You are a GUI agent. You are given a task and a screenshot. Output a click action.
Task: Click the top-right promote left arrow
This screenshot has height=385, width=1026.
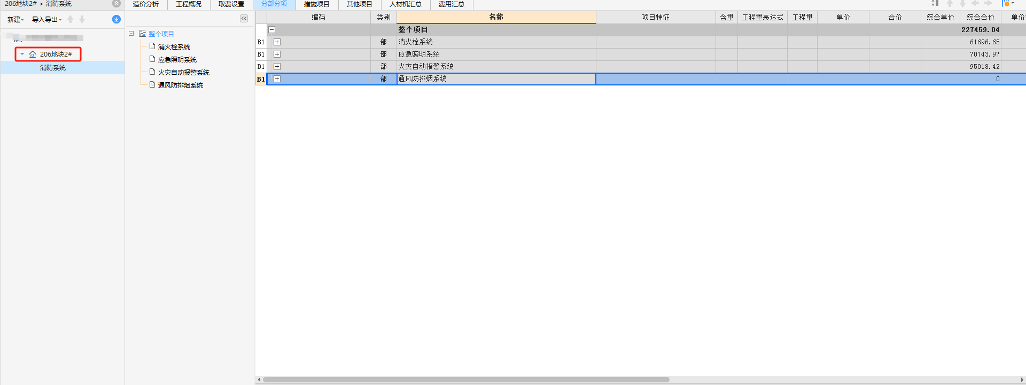coord(975,3)
